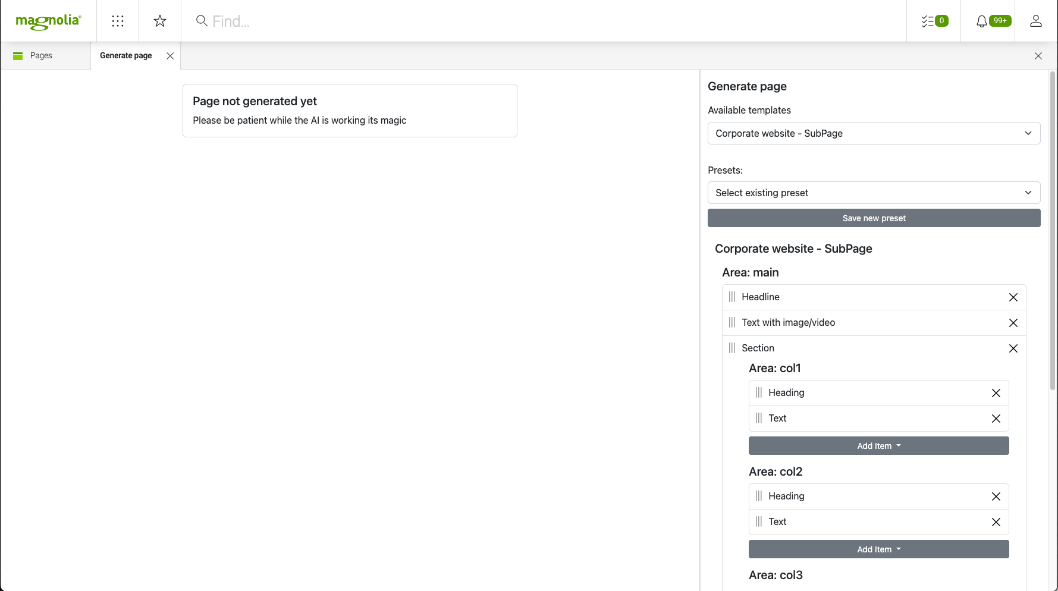
Task: Select the Generate page tab
Action: point(125,55)
